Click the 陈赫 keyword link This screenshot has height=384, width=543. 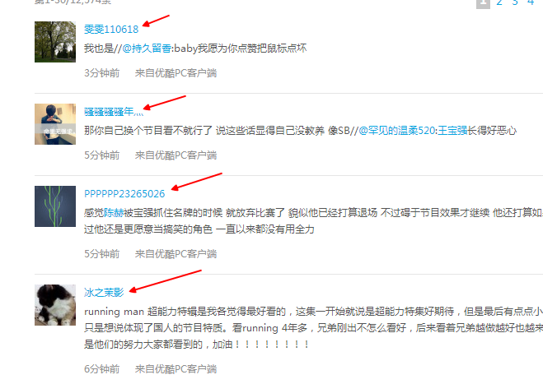click(114, 213)
